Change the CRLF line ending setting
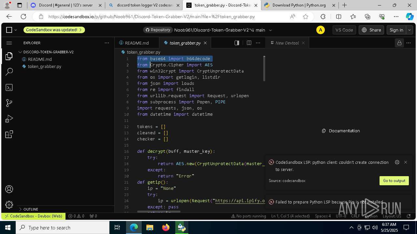This screenshot has height=234, width=417. (355, 216)
